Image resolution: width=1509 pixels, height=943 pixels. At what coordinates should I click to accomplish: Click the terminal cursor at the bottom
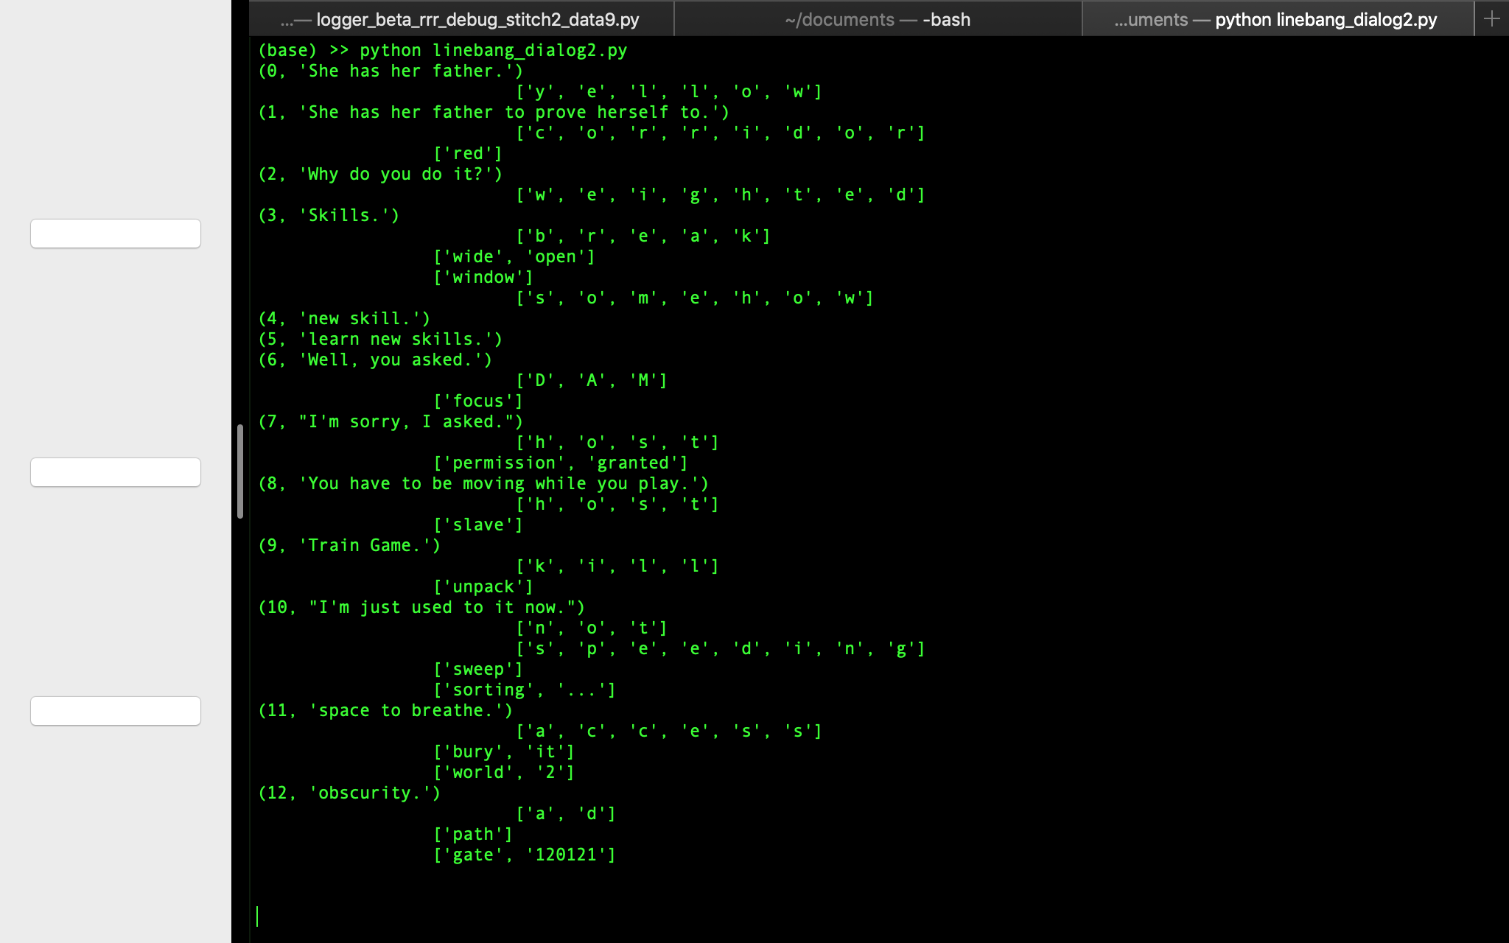click(257, 916)
